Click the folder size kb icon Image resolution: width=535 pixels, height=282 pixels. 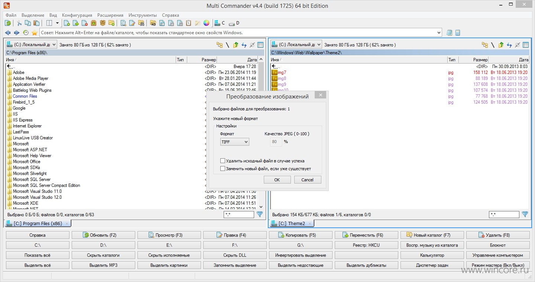point(153,23)
